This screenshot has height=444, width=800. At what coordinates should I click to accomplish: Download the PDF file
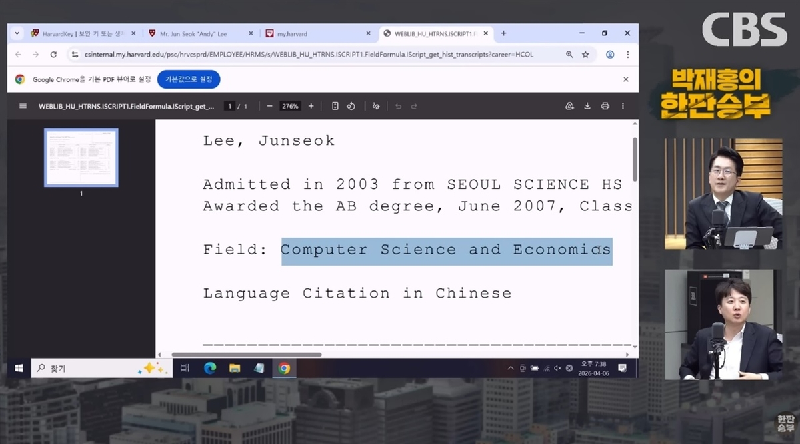coord(587,106)
